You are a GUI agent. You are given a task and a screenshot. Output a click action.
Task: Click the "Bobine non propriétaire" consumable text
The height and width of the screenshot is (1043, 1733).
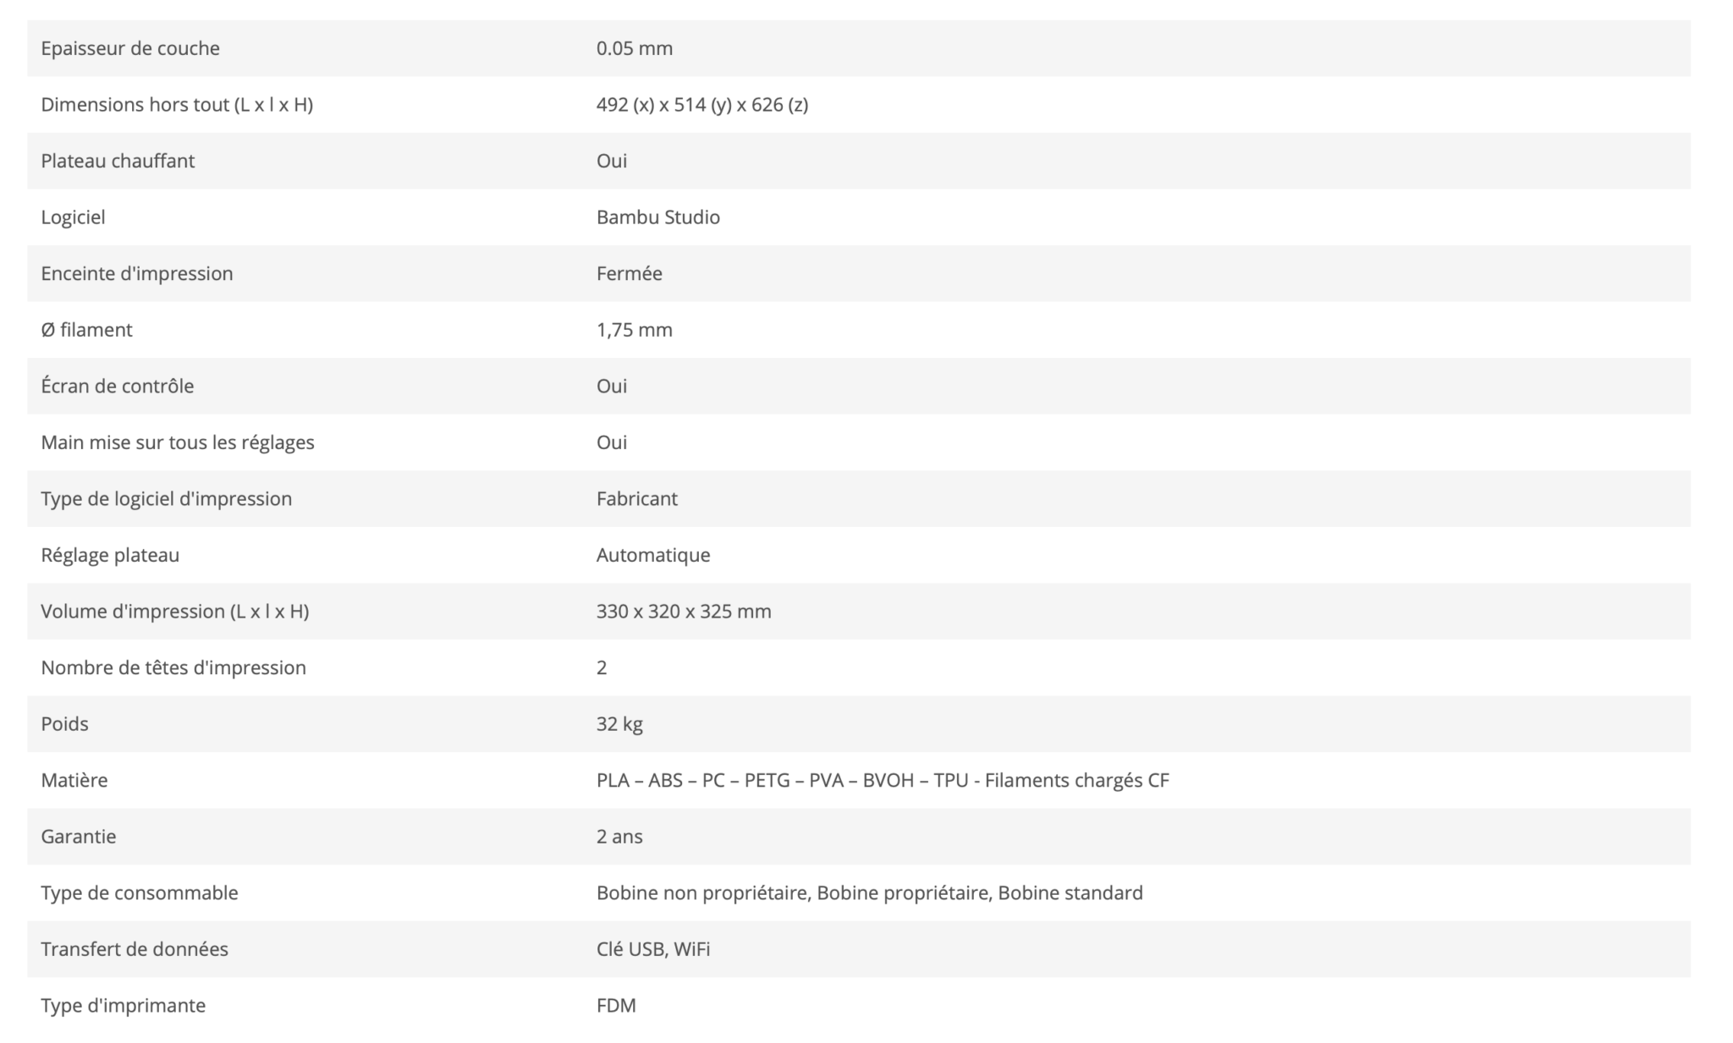coord(701,892)
